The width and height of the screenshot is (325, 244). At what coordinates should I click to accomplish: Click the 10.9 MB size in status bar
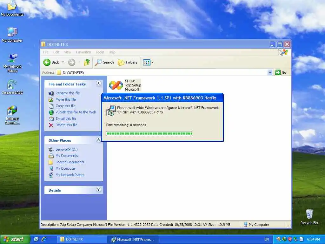[x=224, y=225]
